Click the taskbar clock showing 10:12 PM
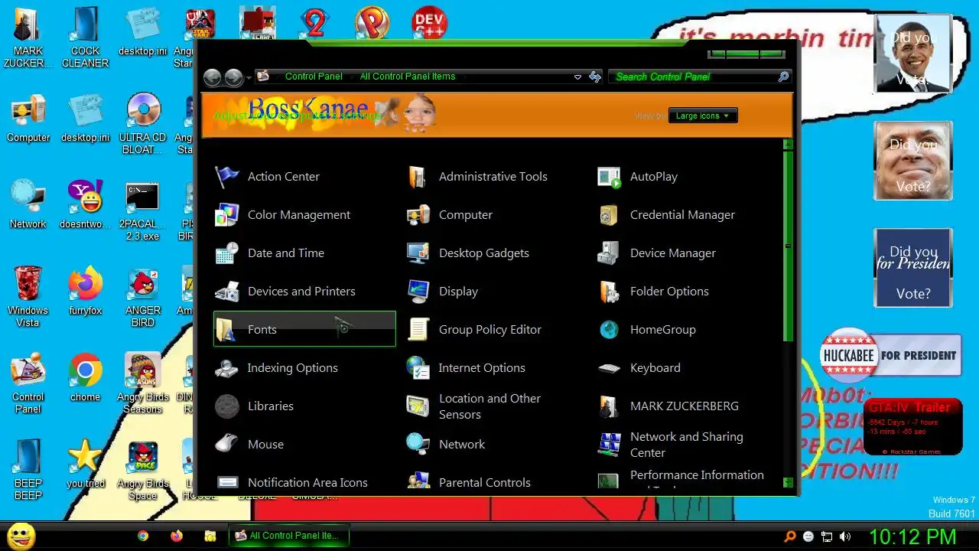The width and height of the screenshot is (979, 551). click(x=912, y=536)
